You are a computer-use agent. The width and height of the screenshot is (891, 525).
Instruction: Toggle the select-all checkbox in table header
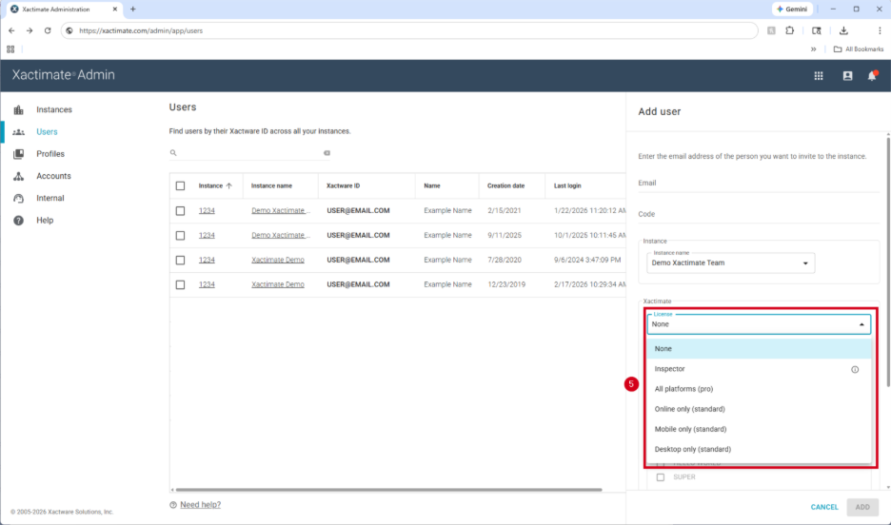pos(180,186)
